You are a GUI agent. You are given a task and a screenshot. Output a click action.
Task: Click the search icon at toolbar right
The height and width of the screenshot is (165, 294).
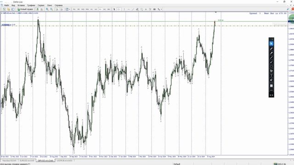288,9
